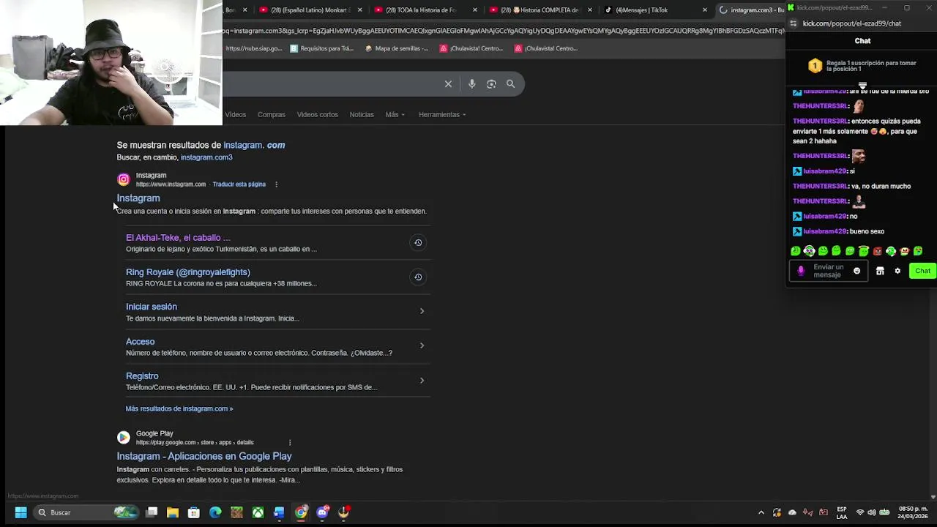Open the El Akhal-Teke, el caballo link
This screenshot has width=937, height=527.
[178, 238]
